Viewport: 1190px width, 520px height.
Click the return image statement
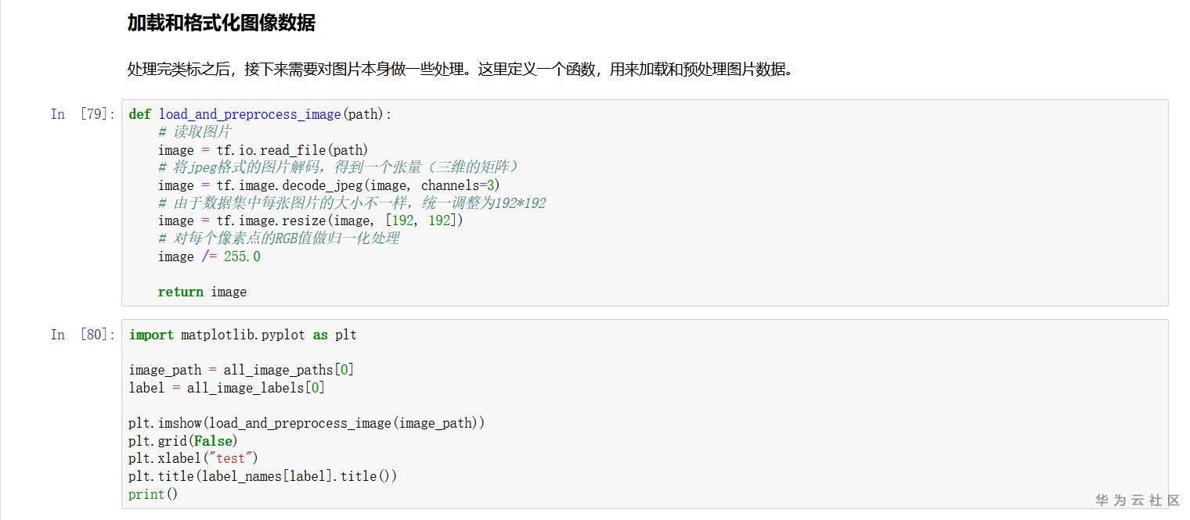tap(202, 292)
